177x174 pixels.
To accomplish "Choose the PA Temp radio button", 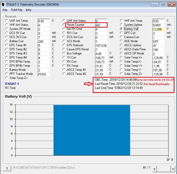I will [64, 65].
